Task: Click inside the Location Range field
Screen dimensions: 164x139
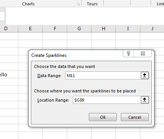Action: coord(107,100)
